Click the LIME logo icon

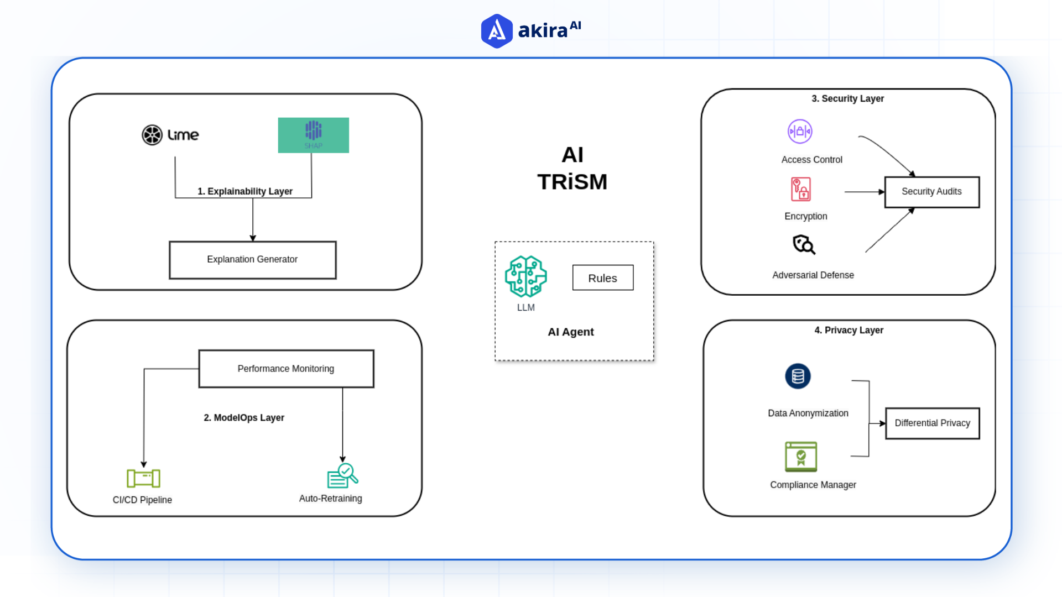pyautogui.click(x=152, y=134)
